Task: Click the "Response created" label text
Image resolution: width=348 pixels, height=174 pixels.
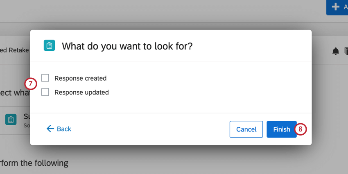Action: click(x=80, y=78)
